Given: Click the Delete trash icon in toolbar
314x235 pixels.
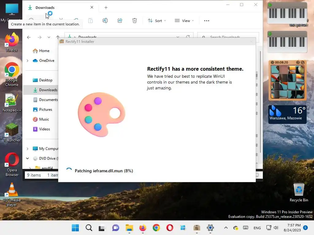Looking at the screenshot, I should [x=135, y=21].
